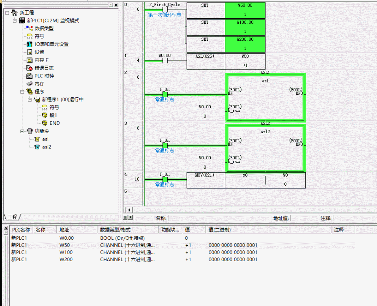Collapse the 程序 programs node
Image resolution: width=377 pixels, height=306 pixels.
22,92
